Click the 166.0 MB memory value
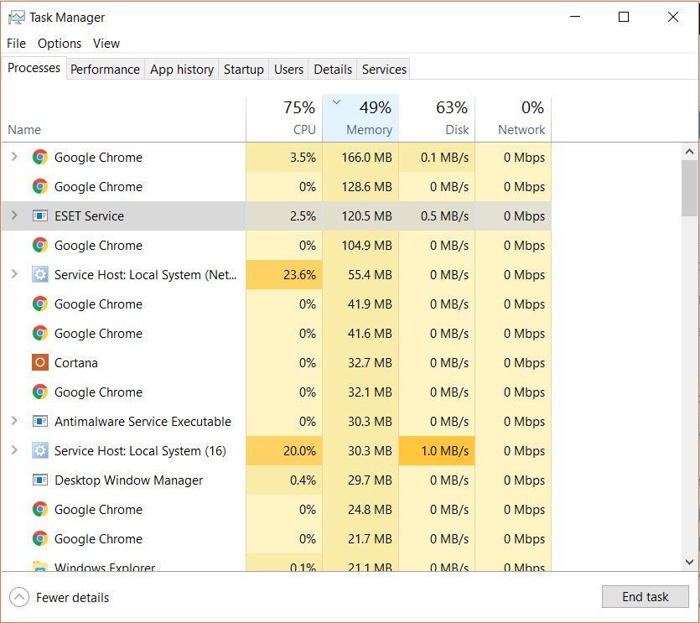Screen dimensions: 700x623 [x=366, y=157]
